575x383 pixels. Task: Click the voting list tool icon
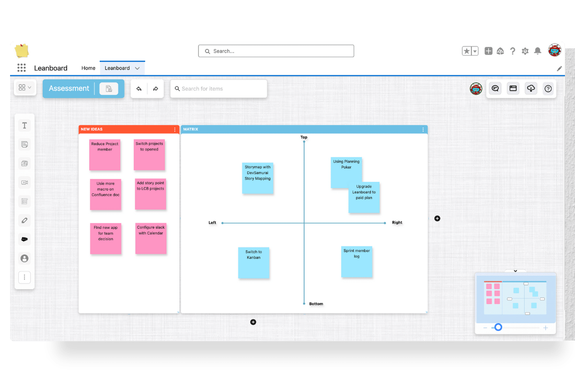(24, 201)
